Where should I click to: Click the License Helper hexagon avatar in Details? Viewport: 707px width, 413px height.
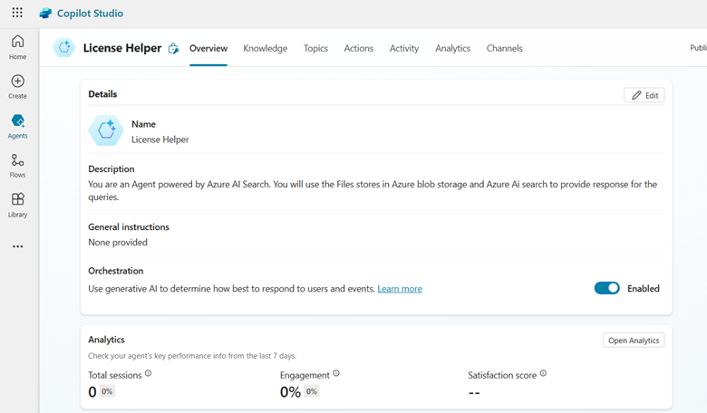pyautogui.click(x=105, y=131)
